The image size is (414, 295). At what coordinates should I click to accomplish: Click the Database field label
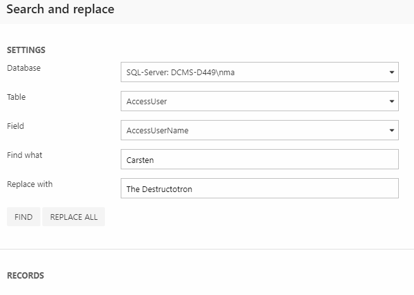point(23,68)
